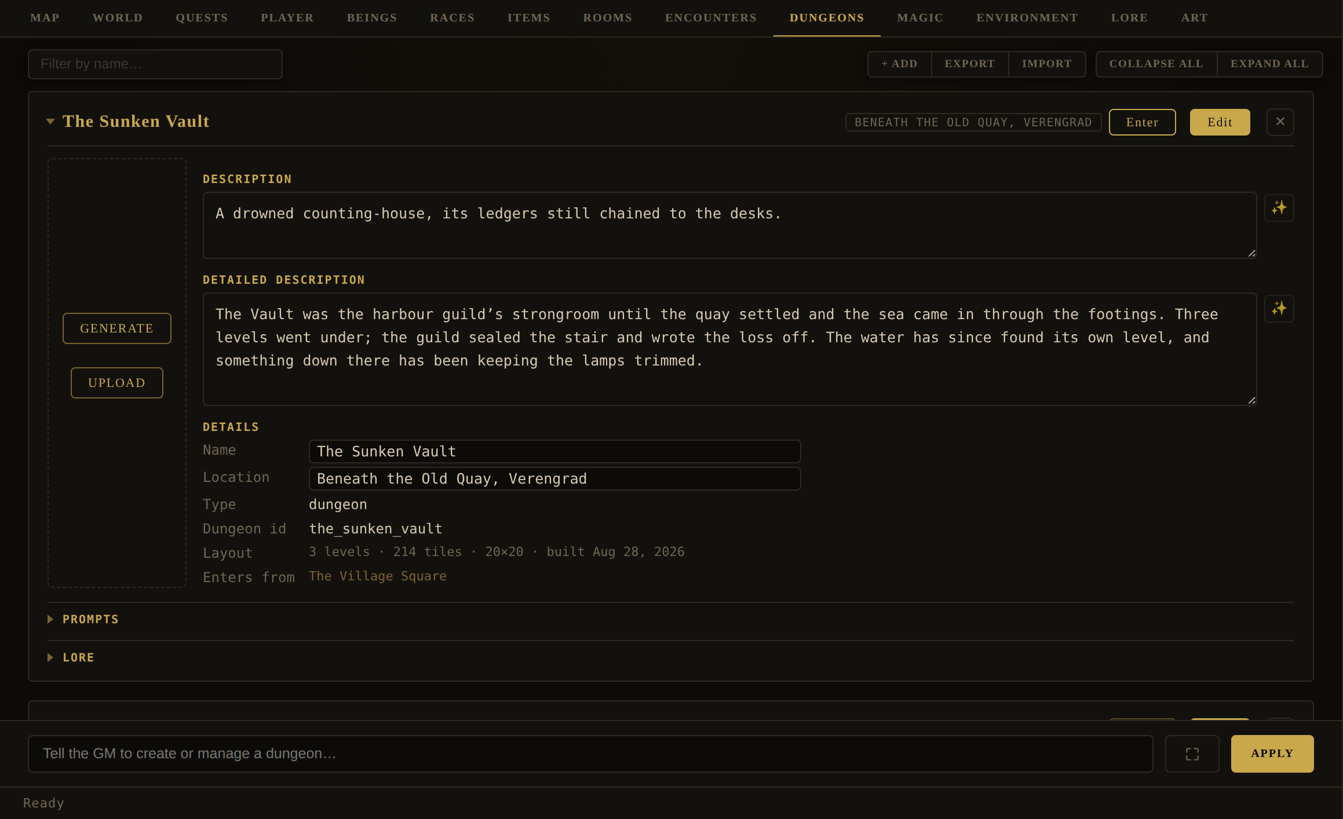
Task: Collapse The Sunken Vault card triangle
Action: tap(50, 122)
